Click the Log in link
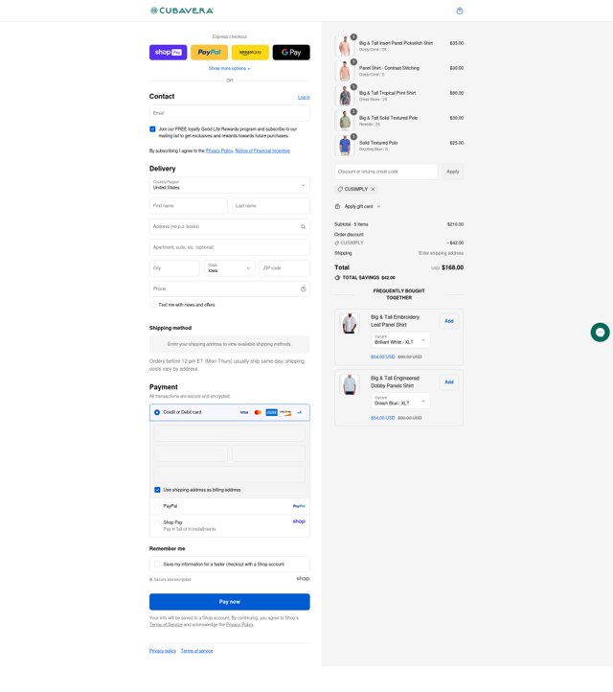 (x=304, y=97)
